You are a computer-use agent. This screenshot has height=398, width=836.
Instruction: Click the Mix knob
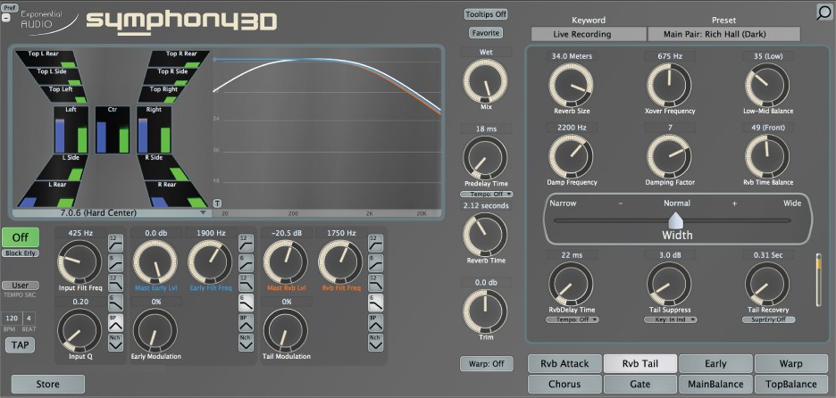(485, 81)
